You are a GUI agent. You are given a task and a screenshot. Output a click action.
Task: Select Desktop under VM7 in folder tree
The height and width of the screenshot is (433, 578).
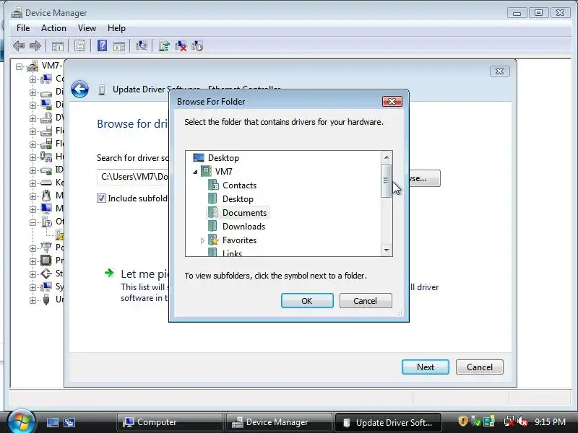point(238,199)
